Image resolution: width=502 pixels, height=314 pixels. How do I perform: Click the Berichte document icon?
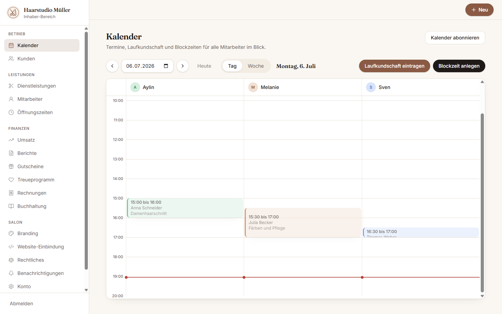tap(11, 153)
